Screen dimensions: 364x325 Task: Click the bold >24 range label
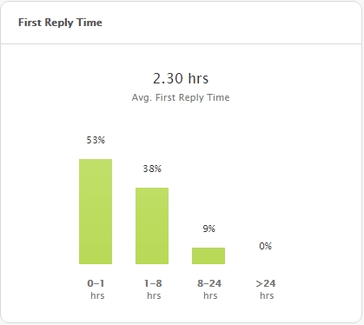click(x=266, y=283)
